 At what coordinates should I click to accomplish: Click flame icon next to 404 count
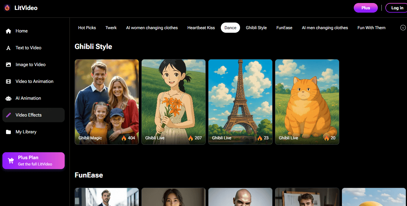124,138
